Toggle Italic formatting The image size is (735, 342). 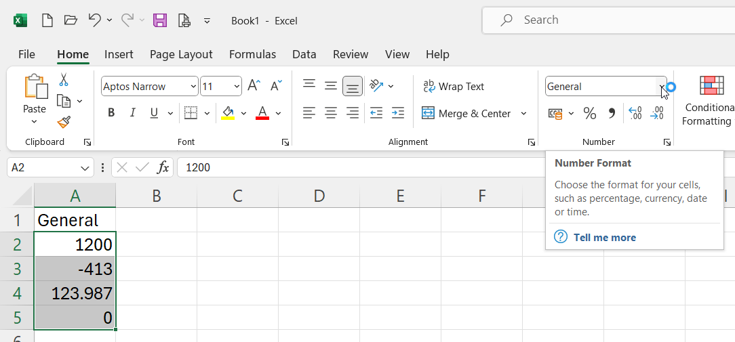[x=133, y=114]
